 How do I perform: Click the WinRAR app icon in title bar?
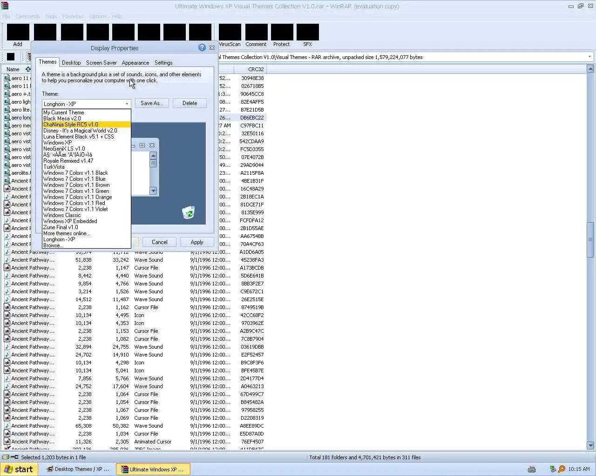(5, 6)
